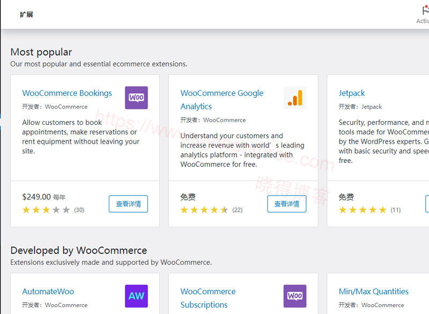Click the WooCommerce Bookings purple Woo icon
This screenshot has width=429, height=314.
pyautogui.click(x=136, y=98)
